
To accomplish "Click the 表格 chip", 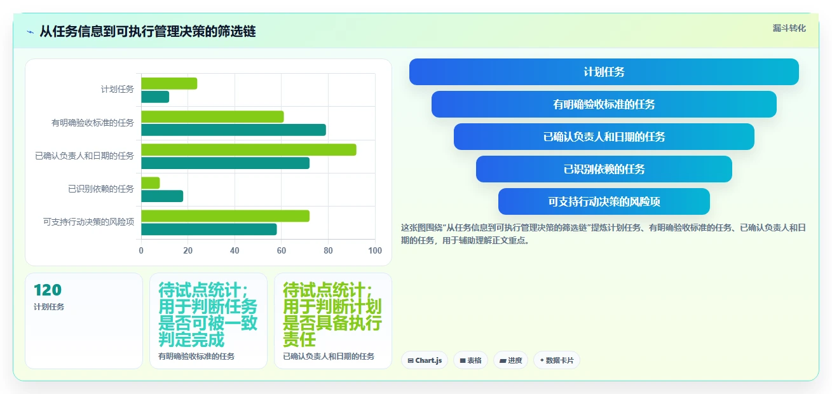I will point(470,360).
